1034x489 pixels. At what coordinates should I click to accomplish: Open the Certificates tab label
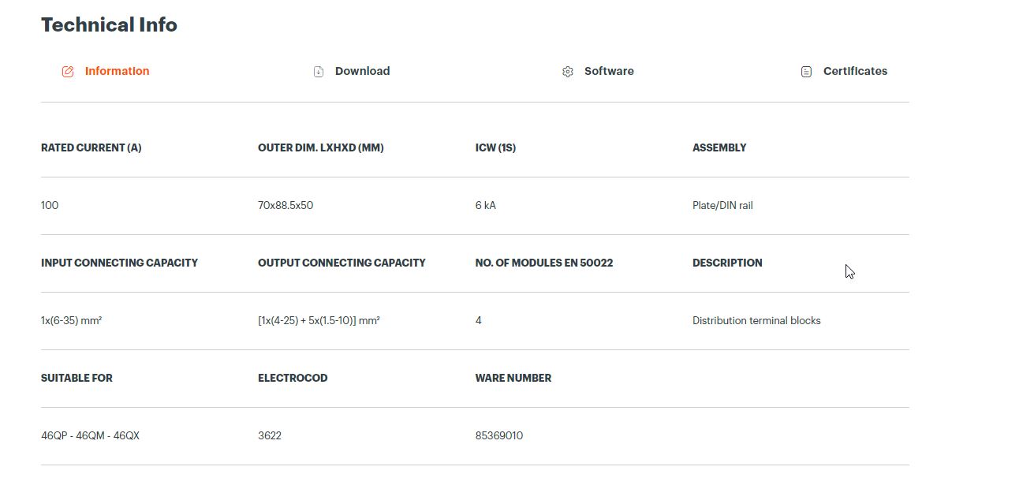tap(855, 71)
